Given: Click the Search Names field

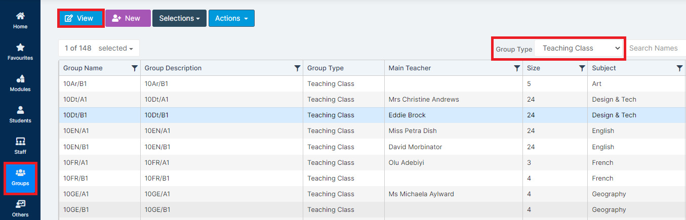Looking at the screenshot, I should (656, 49).
